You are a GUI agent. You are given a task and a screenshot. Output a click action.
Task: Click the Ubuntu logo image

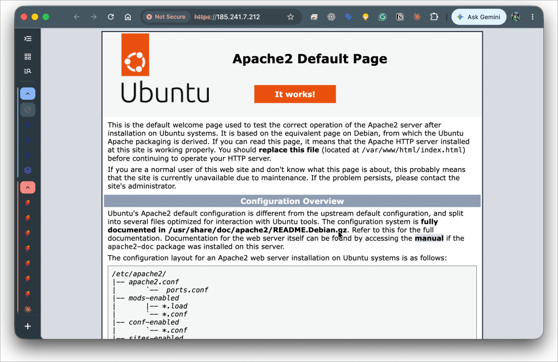[x=135, y=54]
